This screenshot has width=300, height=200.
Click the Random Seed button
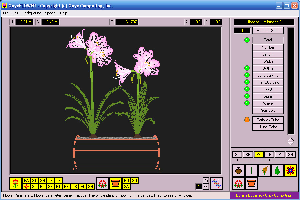[x=268, y=30]
